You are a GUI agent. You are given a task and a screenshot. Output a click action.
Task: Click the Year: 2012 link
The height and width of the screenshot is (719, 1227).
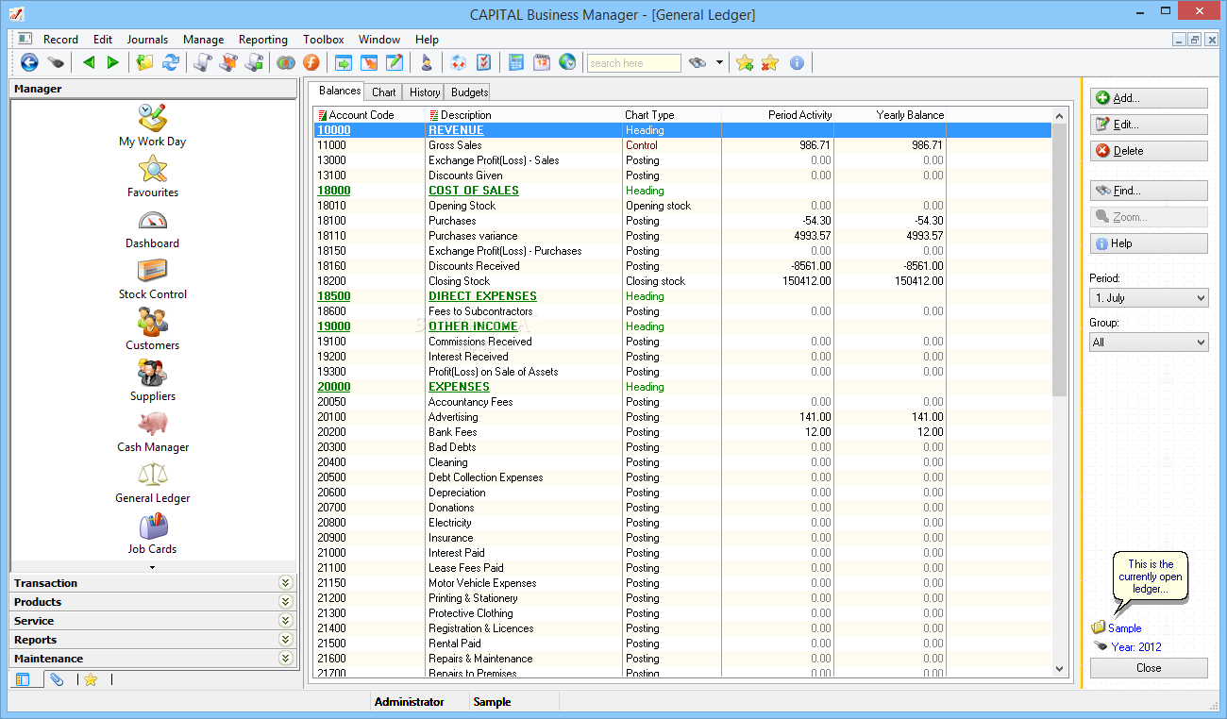click(x=1136, y=647)
